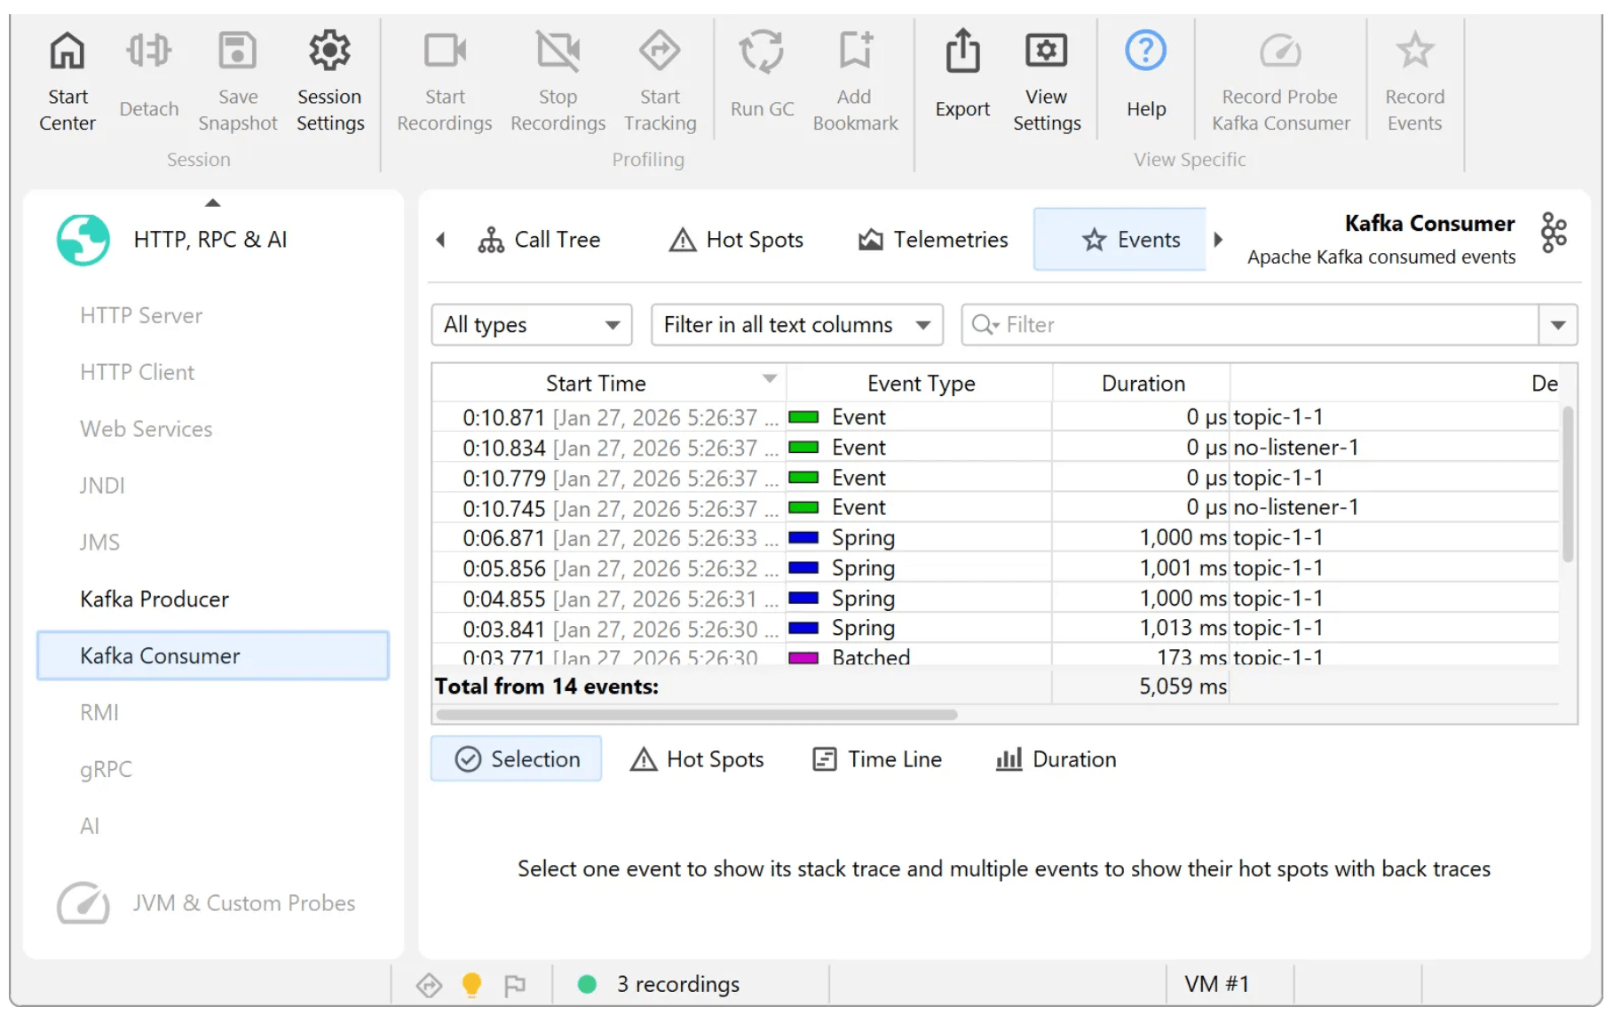1614x1023 pixels.
Task: Select Kafka Producer in sidebar
Action: (154, 599)
